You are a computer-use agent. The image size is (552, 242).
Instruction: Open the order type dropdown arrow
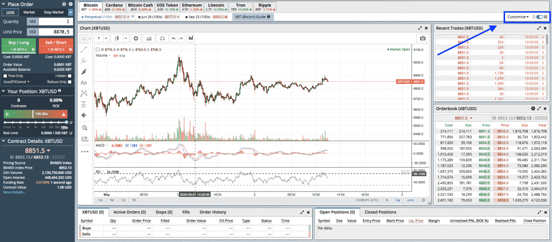coord(71,12)
